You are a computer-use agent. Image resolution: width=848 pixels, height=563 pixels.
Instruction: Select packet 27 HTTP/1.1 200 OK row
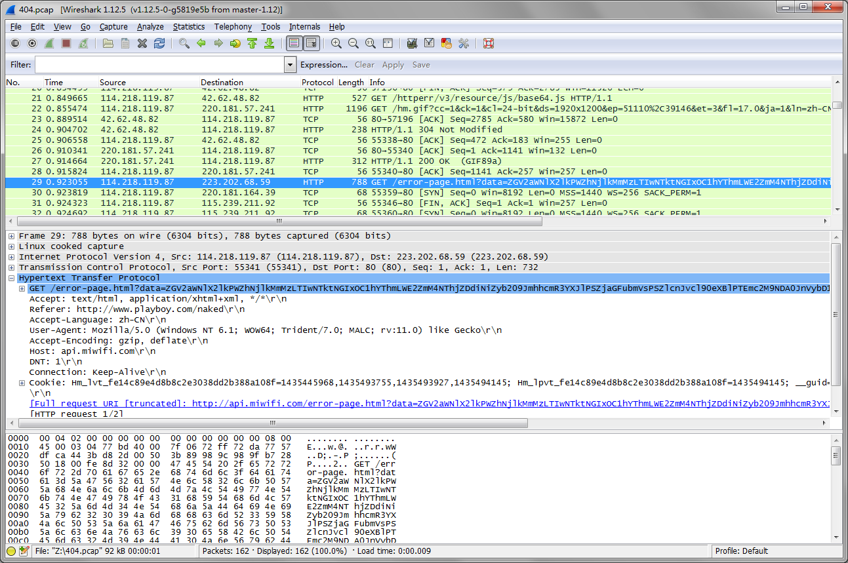[x=418, y=161]
